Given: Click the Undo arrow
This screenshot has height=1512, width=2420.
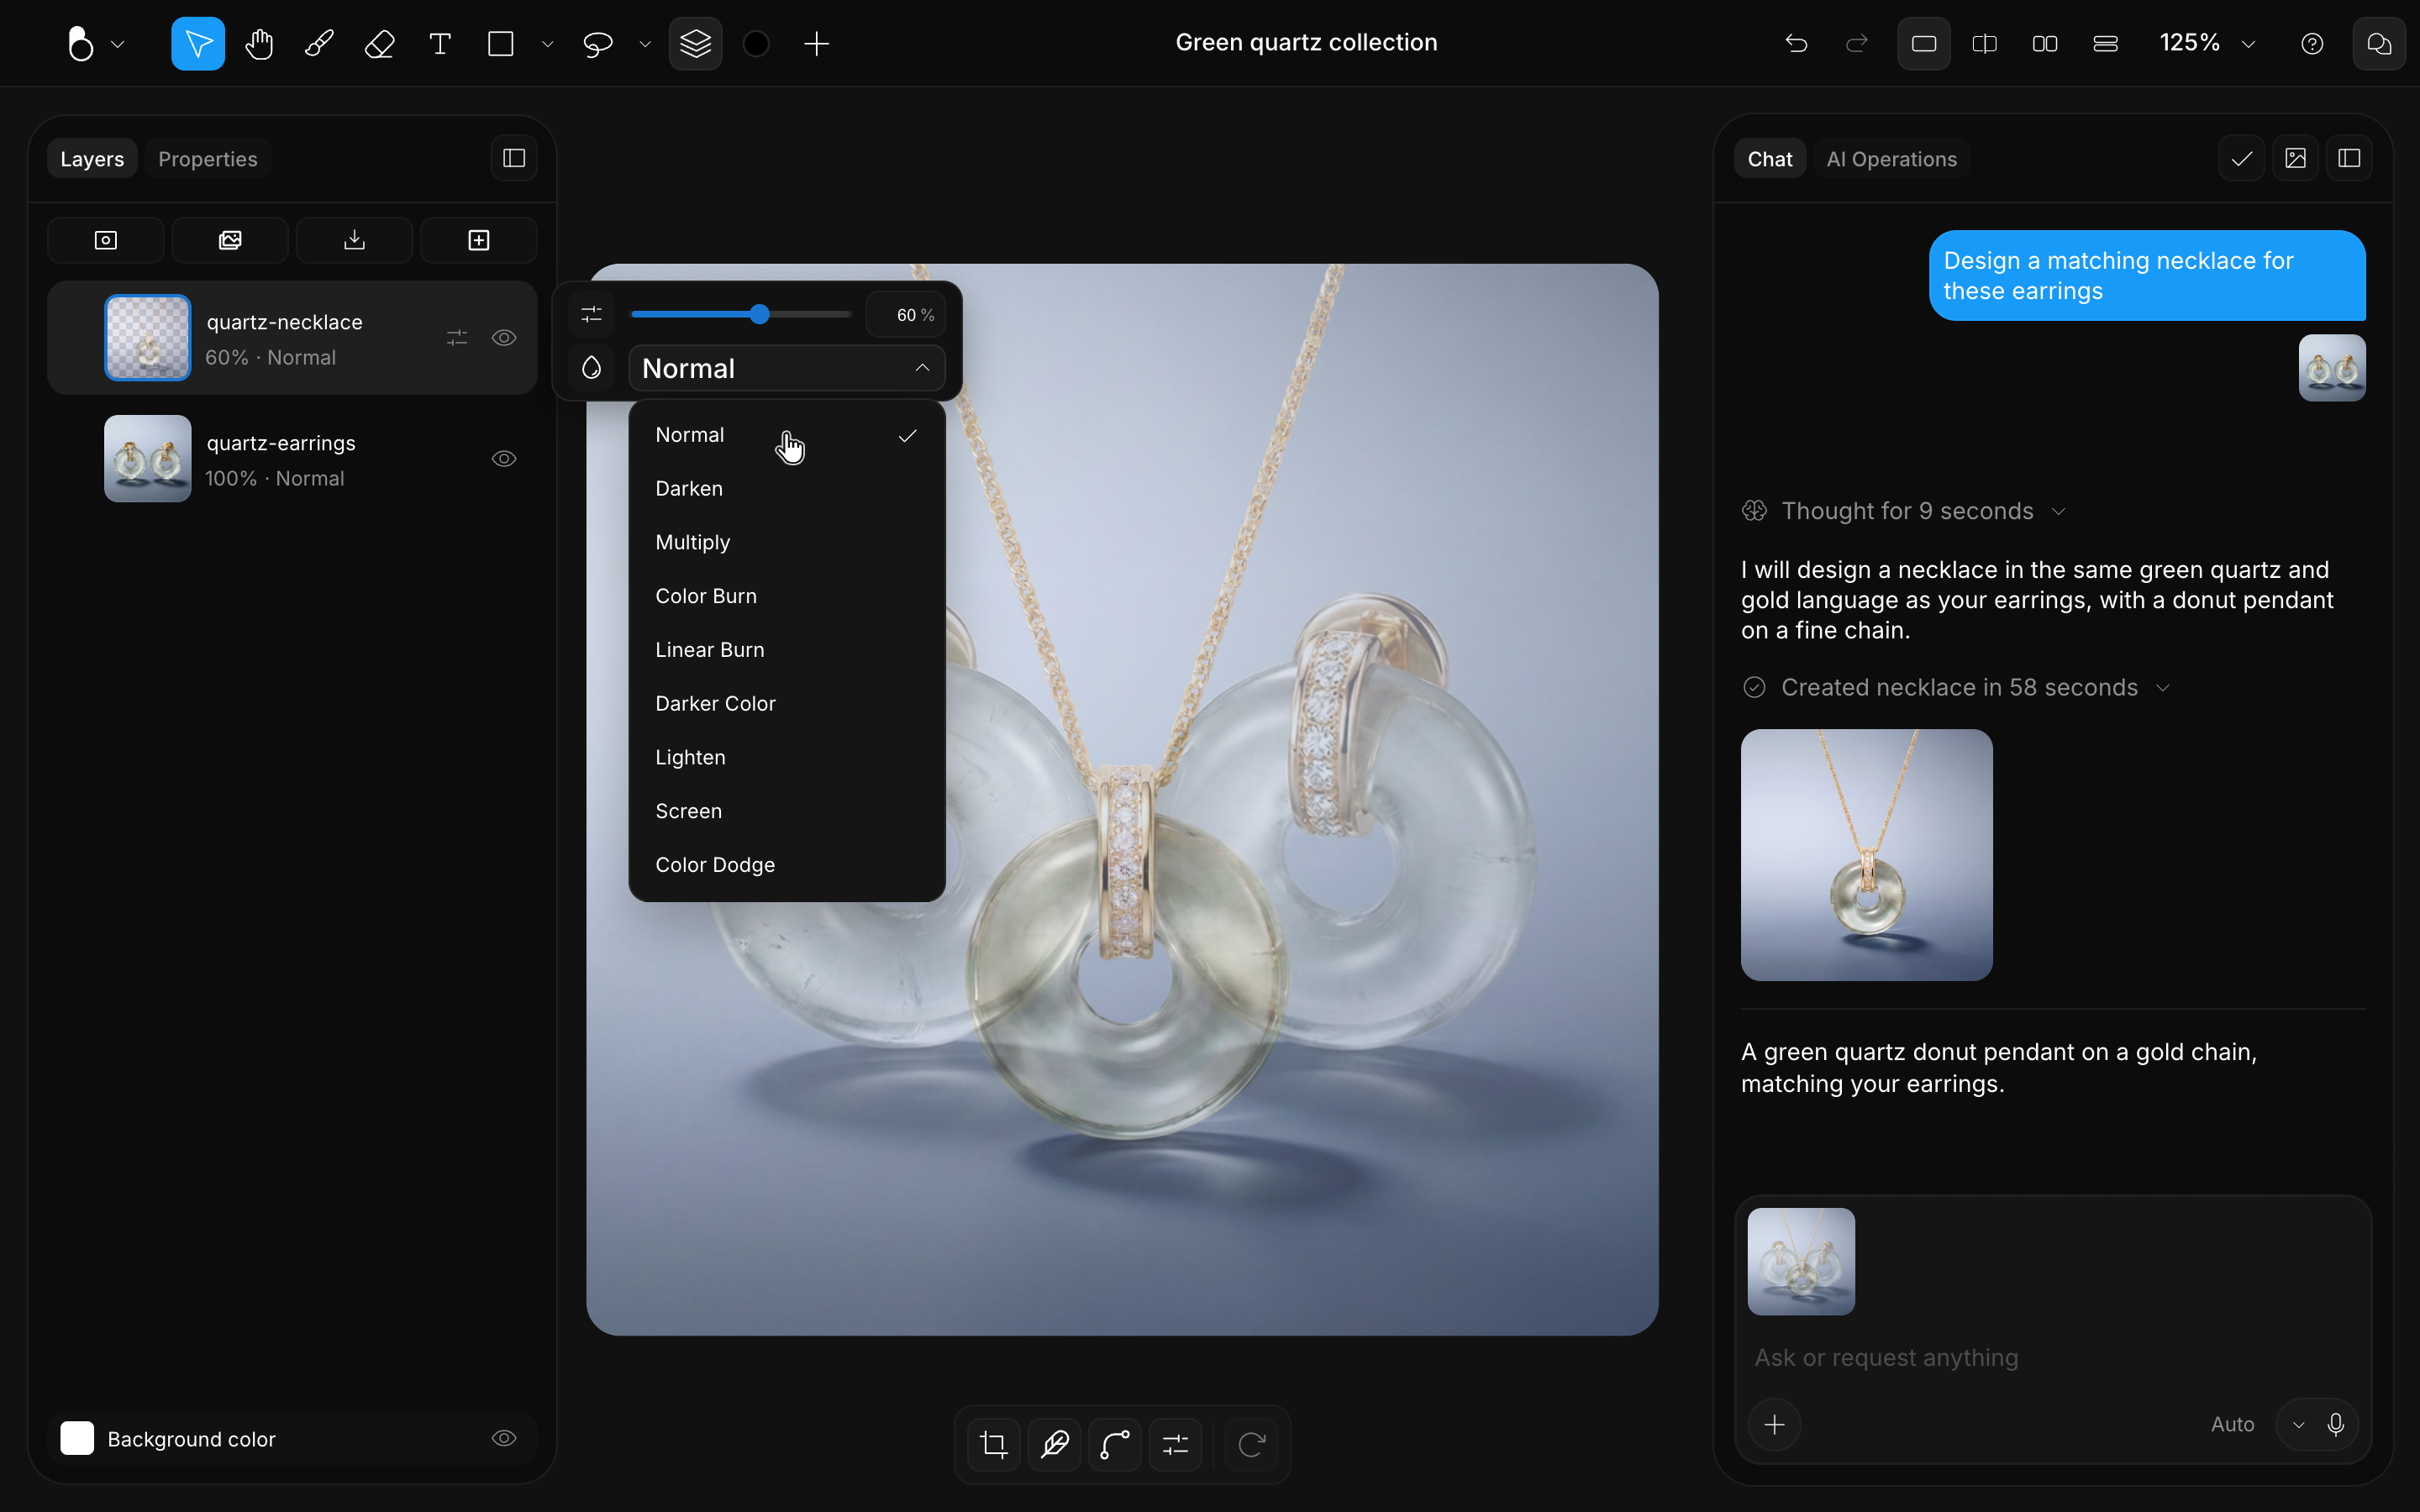Looking at the screenshot, I should (1797, 44).
